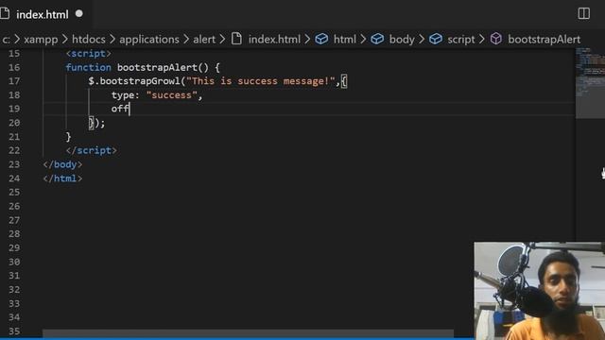Click the closing </html> tag

point(62,178)
